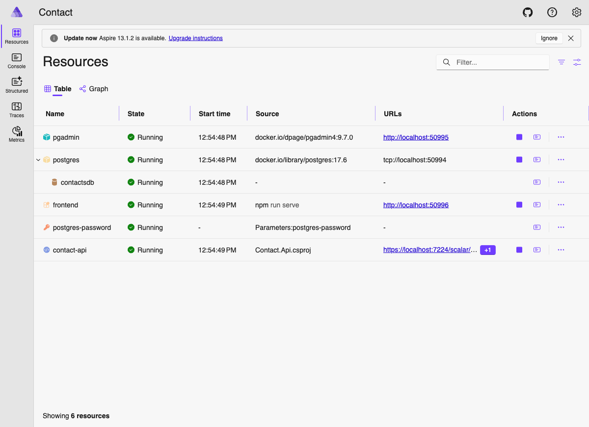Select the Resources item in the sidebar
The image size is (589, 427).
click(16, 35)
